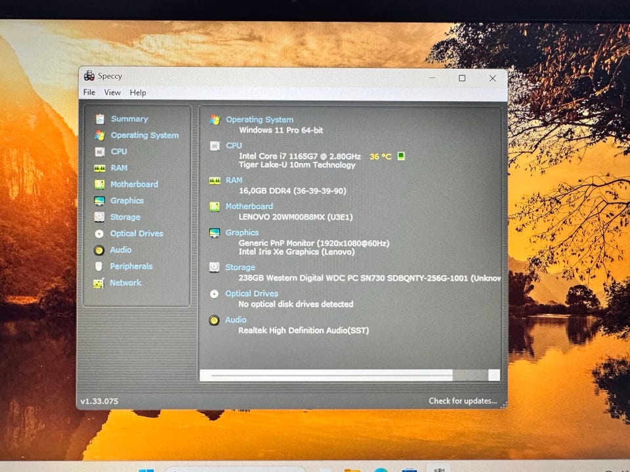Click the Audio speaker icon in the sidebar

99,250
